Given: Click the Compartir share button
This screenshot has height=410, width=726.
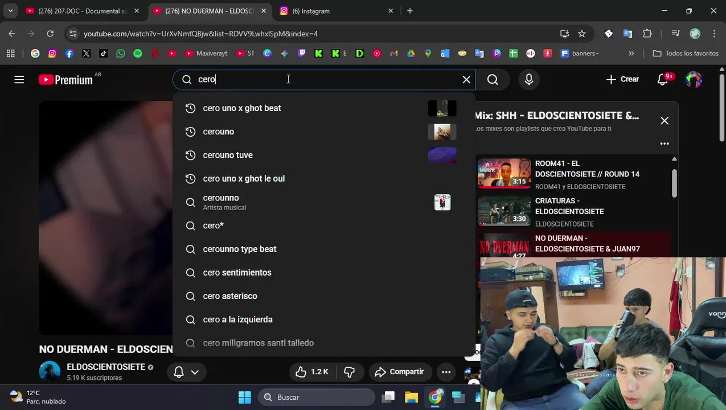Looking at the screenshot, I should pyautogui.click(x=399, y=372).
